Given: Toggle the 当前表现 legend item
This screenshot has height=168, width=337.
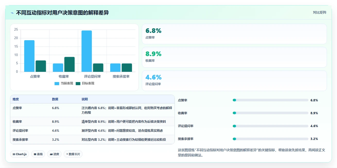Looking at the screenshot, I should coord(64,83).
